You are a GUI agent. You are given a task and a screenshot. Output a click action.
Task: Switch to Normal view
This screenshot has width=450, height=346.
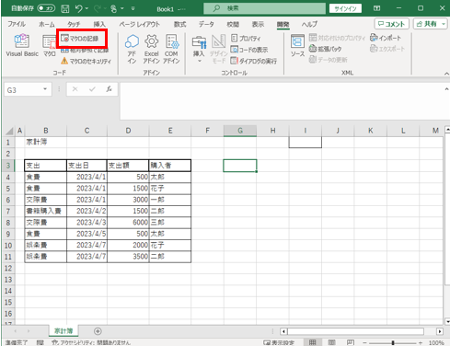(x=312, y=342)
